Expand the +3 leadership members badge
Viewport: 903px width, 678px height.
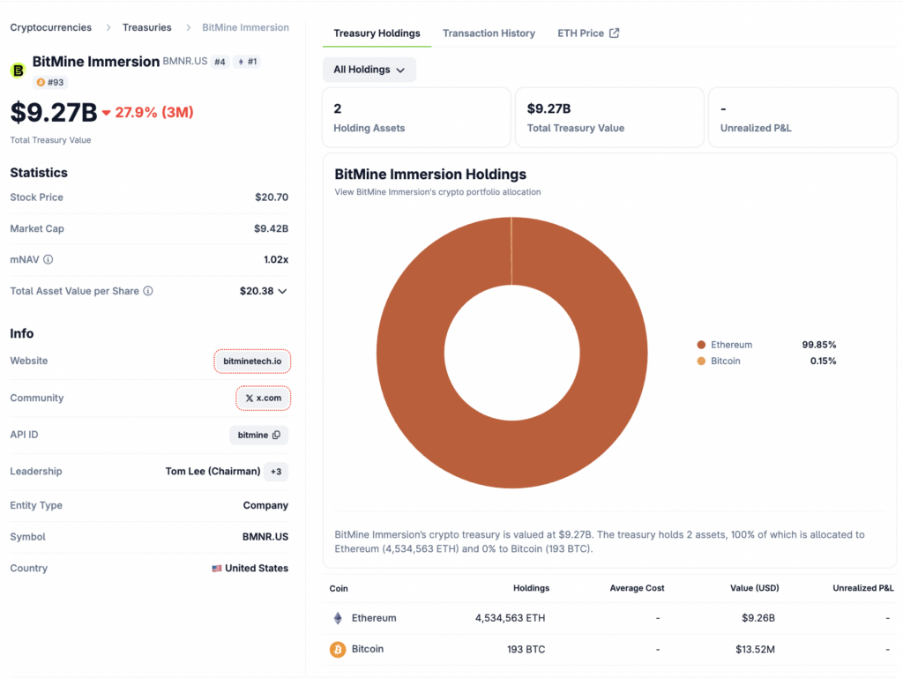(276, 472)
